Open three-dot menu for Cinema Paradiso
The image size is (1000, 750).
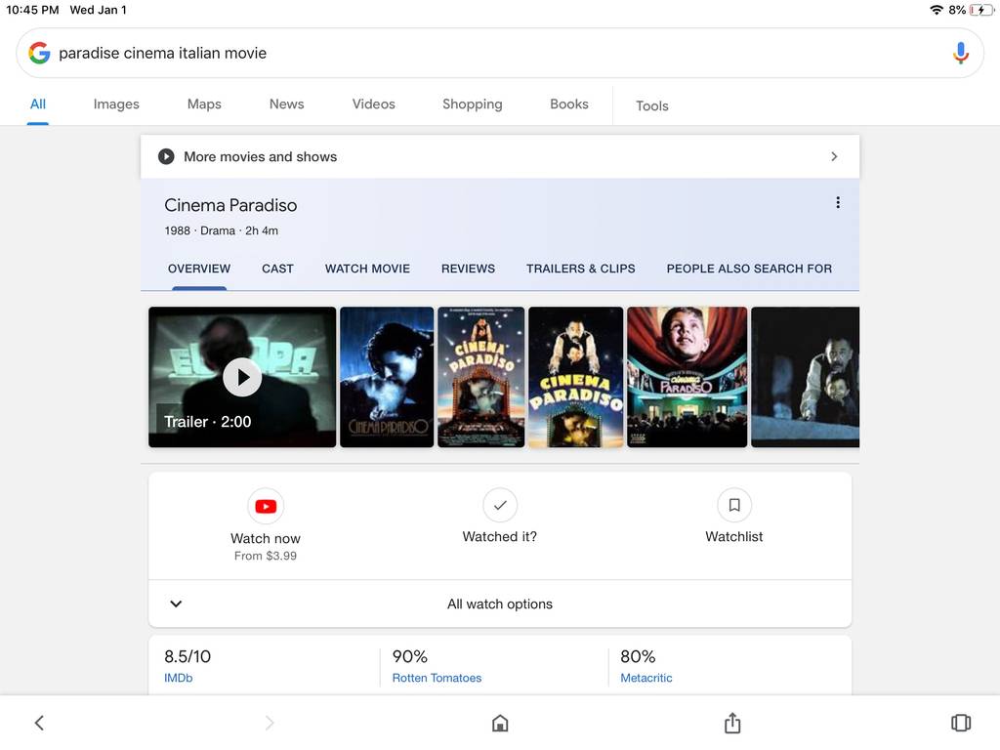coord(837,203)
